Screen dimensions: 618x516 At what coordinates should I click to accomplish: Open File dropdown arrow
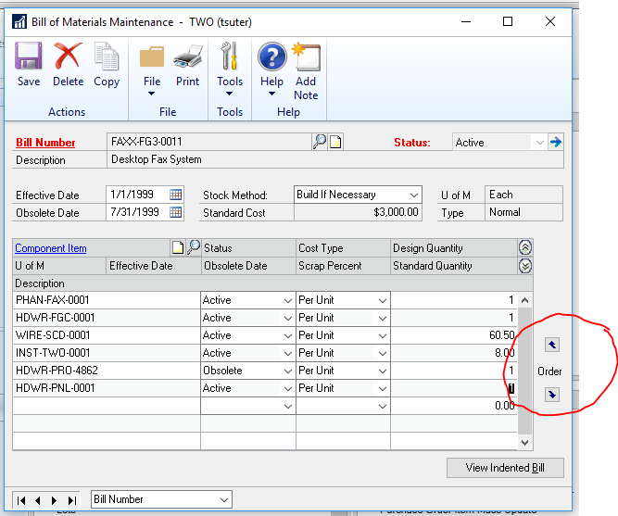point(151,94)
